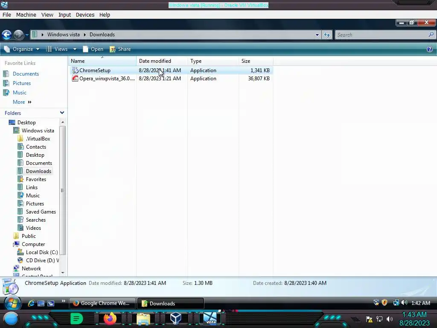The image size is (437, 328).
Task: Select Windows vista folder in tree
Action: coord(38,131)
